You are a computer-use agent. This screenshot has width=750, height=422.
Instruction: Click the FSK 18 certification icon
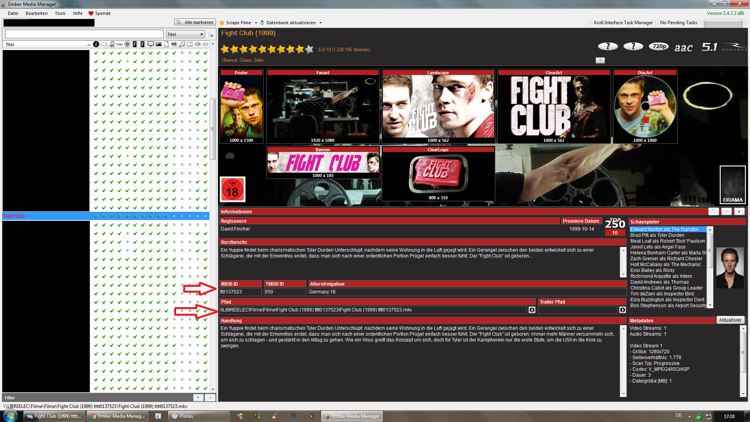click(x=233, y=190)
